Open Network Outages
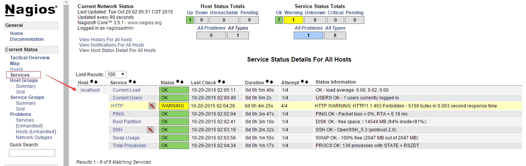This screenshot has width=526, height=166. point(34,137)
